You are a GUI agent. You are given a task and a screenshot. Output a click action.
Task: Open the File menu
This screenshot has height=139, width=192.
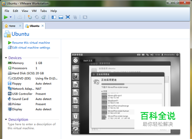click(7, 11)
